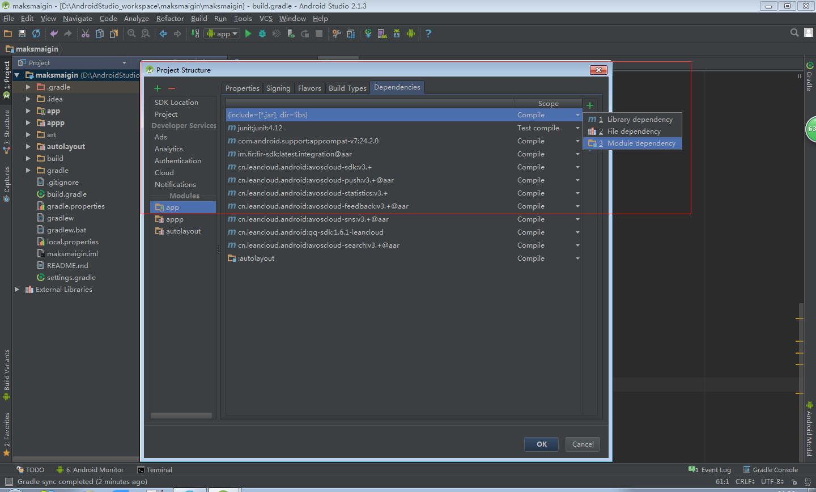816x492 pixels.
Task: Click the Attach debugger to process icon
Action: [291, 33]
